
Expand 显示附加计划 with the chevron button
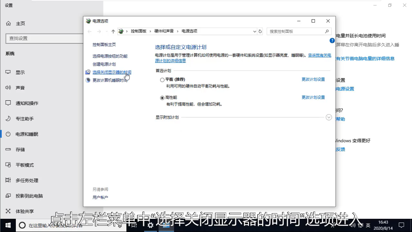[329, 117]
